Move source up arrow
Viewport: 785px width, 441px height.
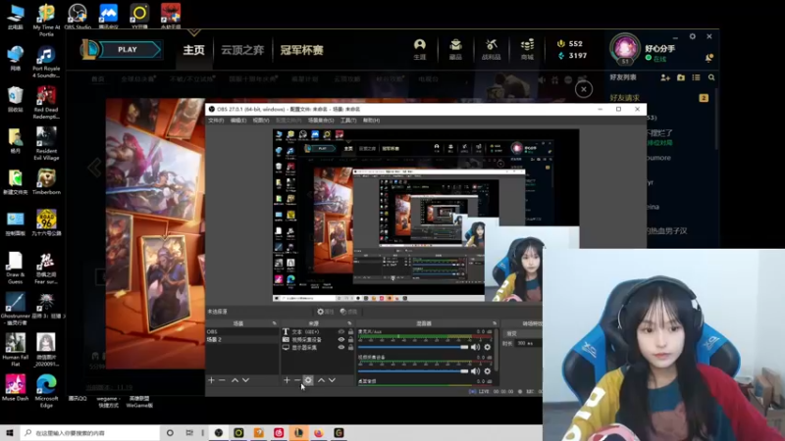click(x=322, y=380)
